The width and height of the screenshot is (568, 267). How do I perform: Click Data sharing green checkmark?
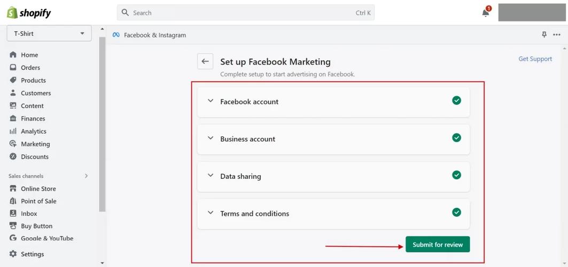click(456, 175)
